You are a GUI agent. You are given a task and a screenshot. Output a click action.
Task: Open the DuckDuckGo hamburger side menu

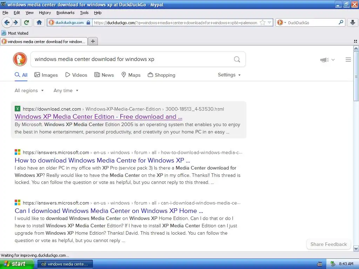pos(348,60)
